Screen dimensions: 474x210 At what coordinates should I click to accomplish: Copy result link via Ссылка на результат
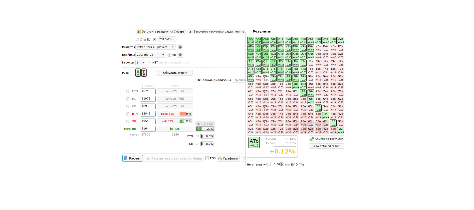tap(327, 139)
